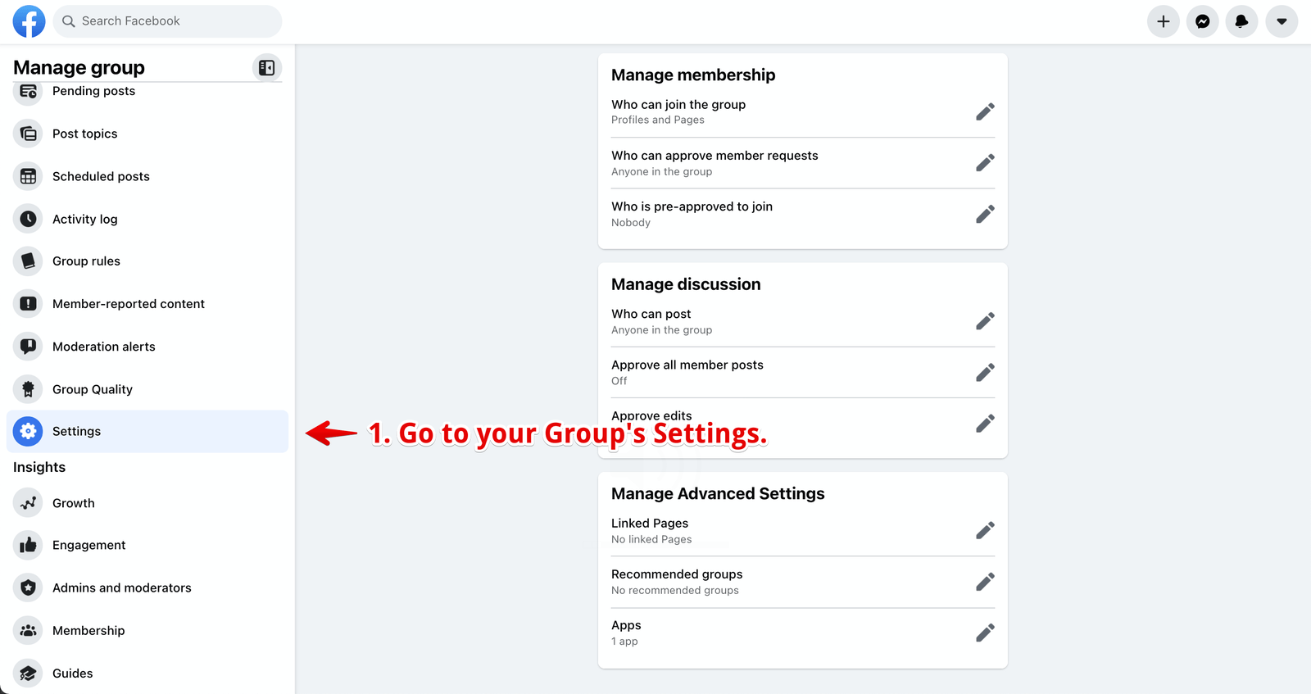Open the Activity log menu item

(84, 220)
